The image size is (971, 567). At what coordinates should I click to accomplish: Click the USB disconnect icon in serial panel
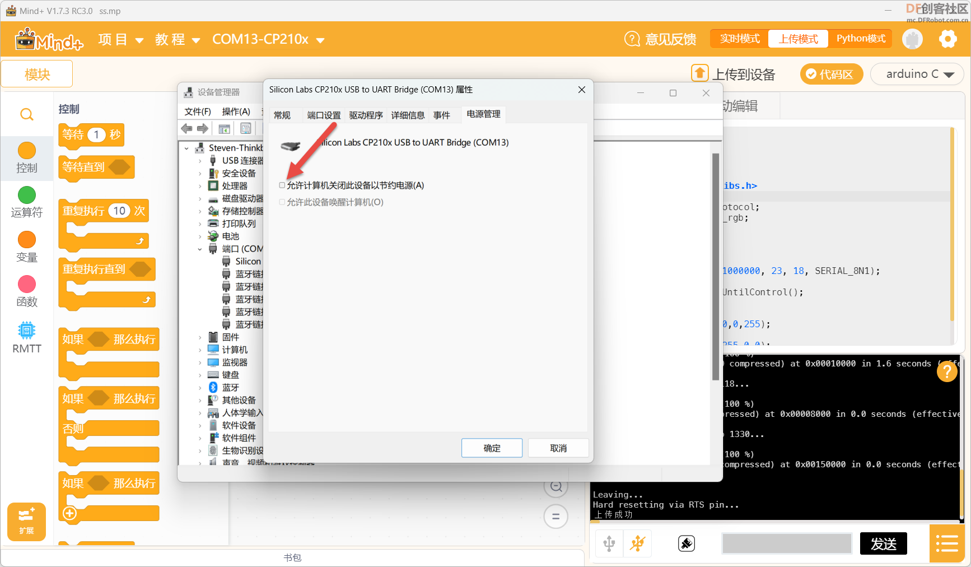(x=638, y=543)
